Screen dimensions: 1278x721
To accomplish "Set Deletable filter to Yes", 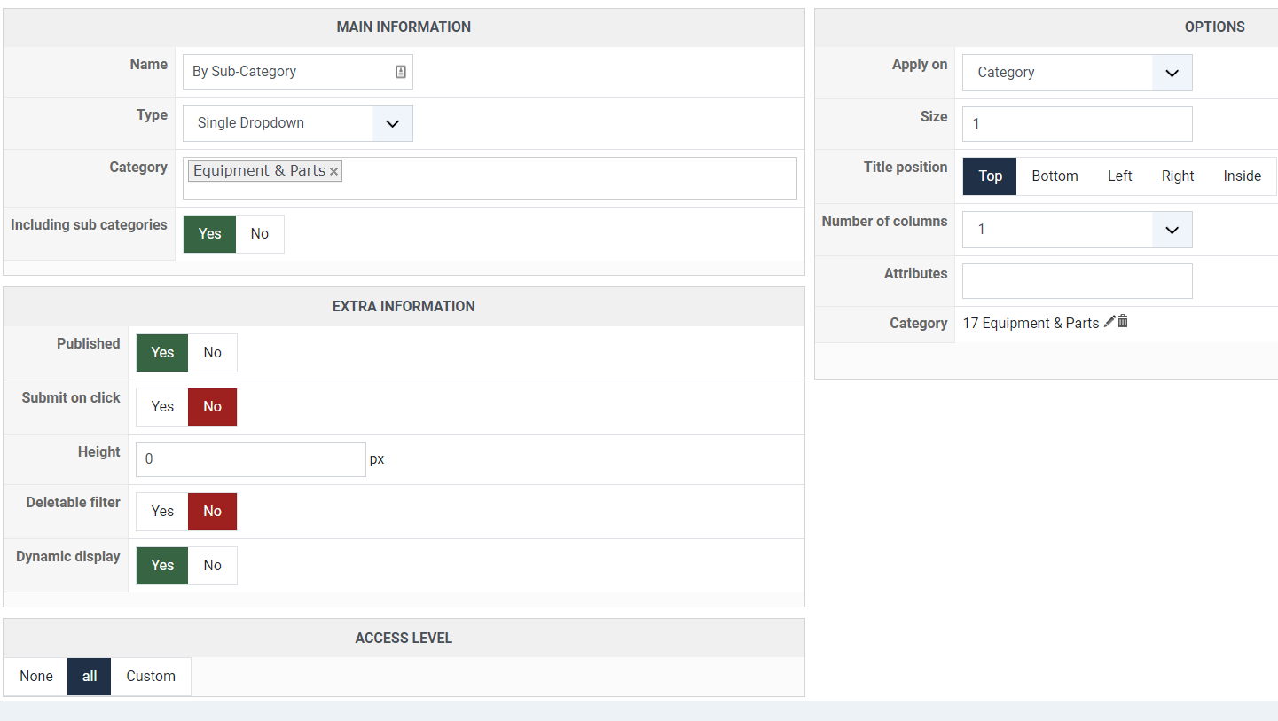I will [x=162, y=512].
